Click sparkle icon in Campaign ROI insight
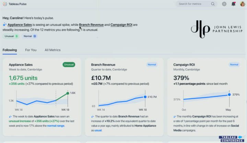 (175, 117)
